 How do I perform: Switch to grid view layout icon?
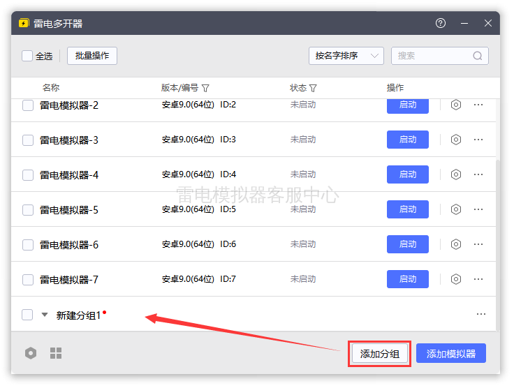pos(56,353)
